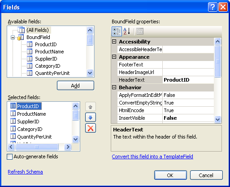
Task: Click icon beside ProductID in Available fields
Action: pos(30,44)
